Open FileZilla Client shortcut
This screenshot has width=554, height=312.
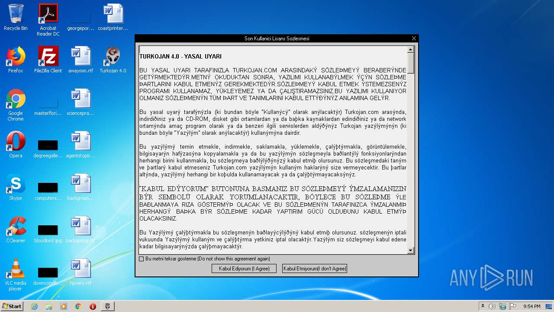pyautogui.click(x=48, y=60)
